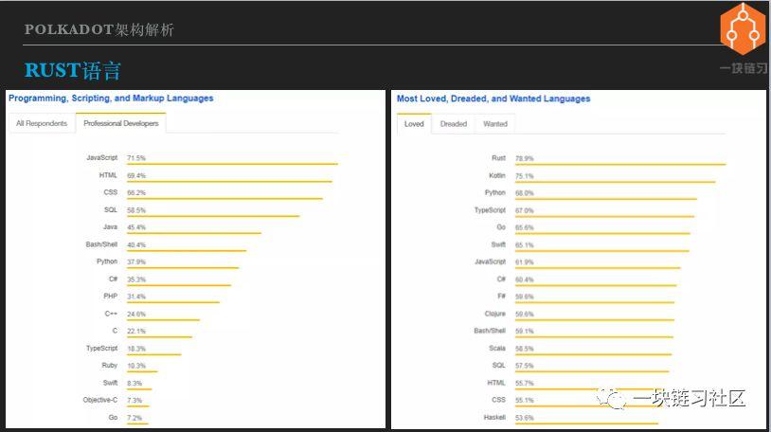The height and width of the screenshot is (432, 771).
Task: Click the Bash/Shell 40.4% row label
Action: point(101,244)
